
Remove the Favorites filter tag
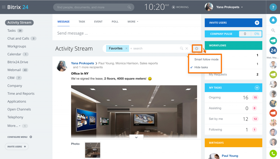(126, 48)
